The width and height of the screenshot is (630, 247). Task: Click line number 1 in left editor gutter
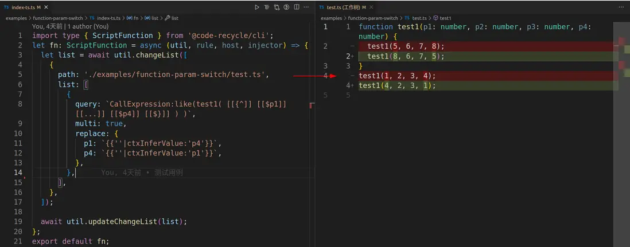point(20,36)
